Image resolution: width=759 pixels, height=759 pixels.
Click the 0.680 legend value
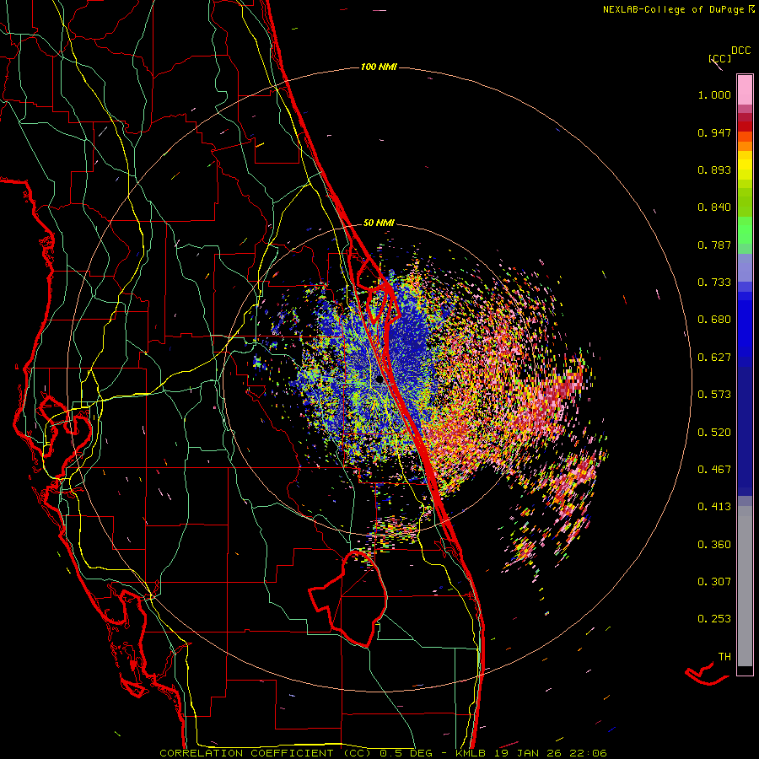pos(714,320)
